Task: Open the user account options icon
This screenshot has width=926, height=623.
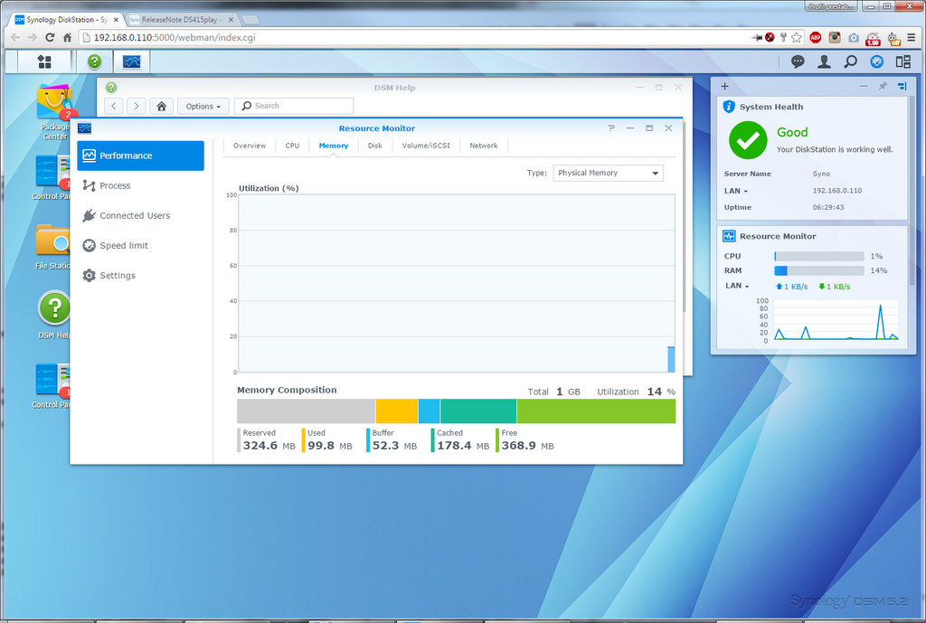Action: coord(824,61)
